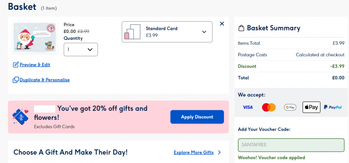Click the arrow beside Explore More Gifts
The height and width of the screenshot is (163, 349).
(219, 153)
